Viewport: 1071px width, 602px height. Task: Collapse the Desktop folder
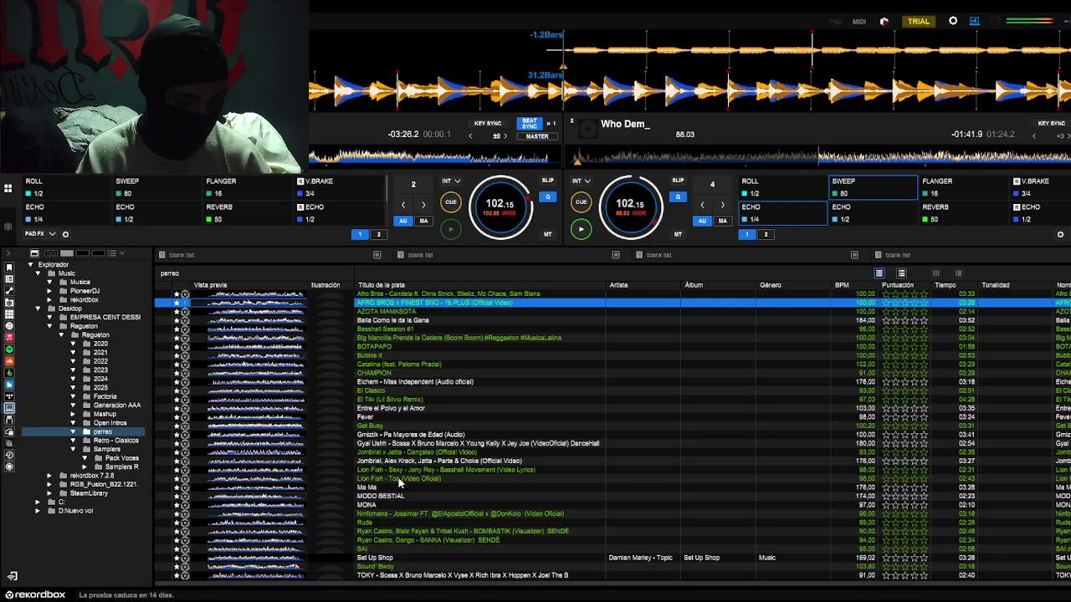tap(38, 309)
